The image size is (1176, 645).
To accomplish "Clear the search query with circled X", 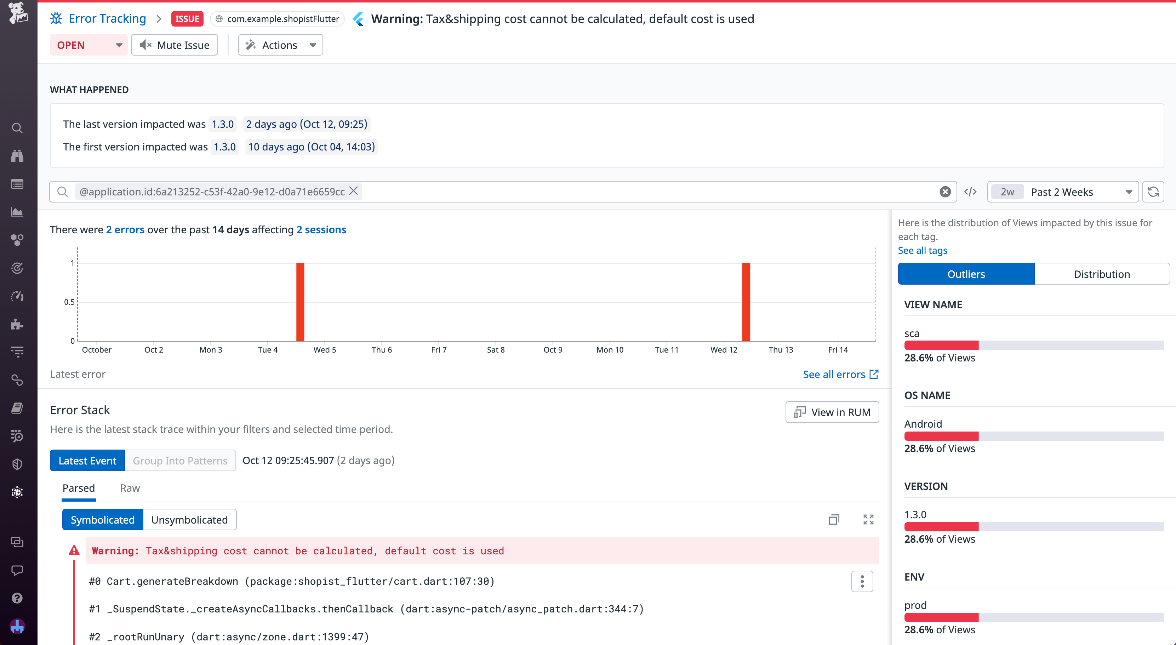I will 945,192.
